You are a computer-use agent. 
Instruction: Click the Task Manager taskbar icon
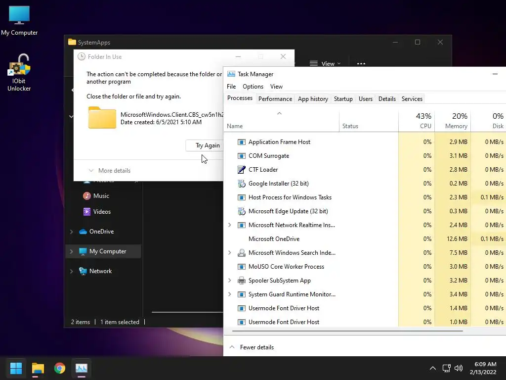point(82,368)
